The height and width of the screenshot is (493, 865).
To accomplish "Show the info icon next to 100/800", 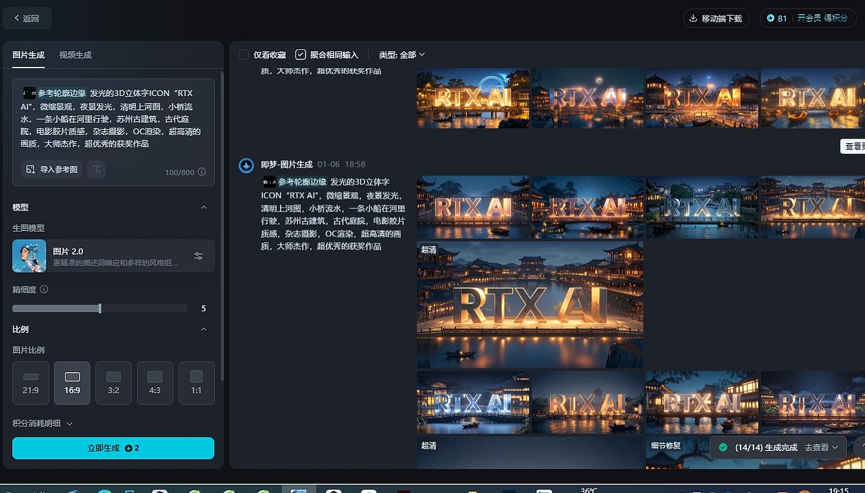I will coord(201,172).
